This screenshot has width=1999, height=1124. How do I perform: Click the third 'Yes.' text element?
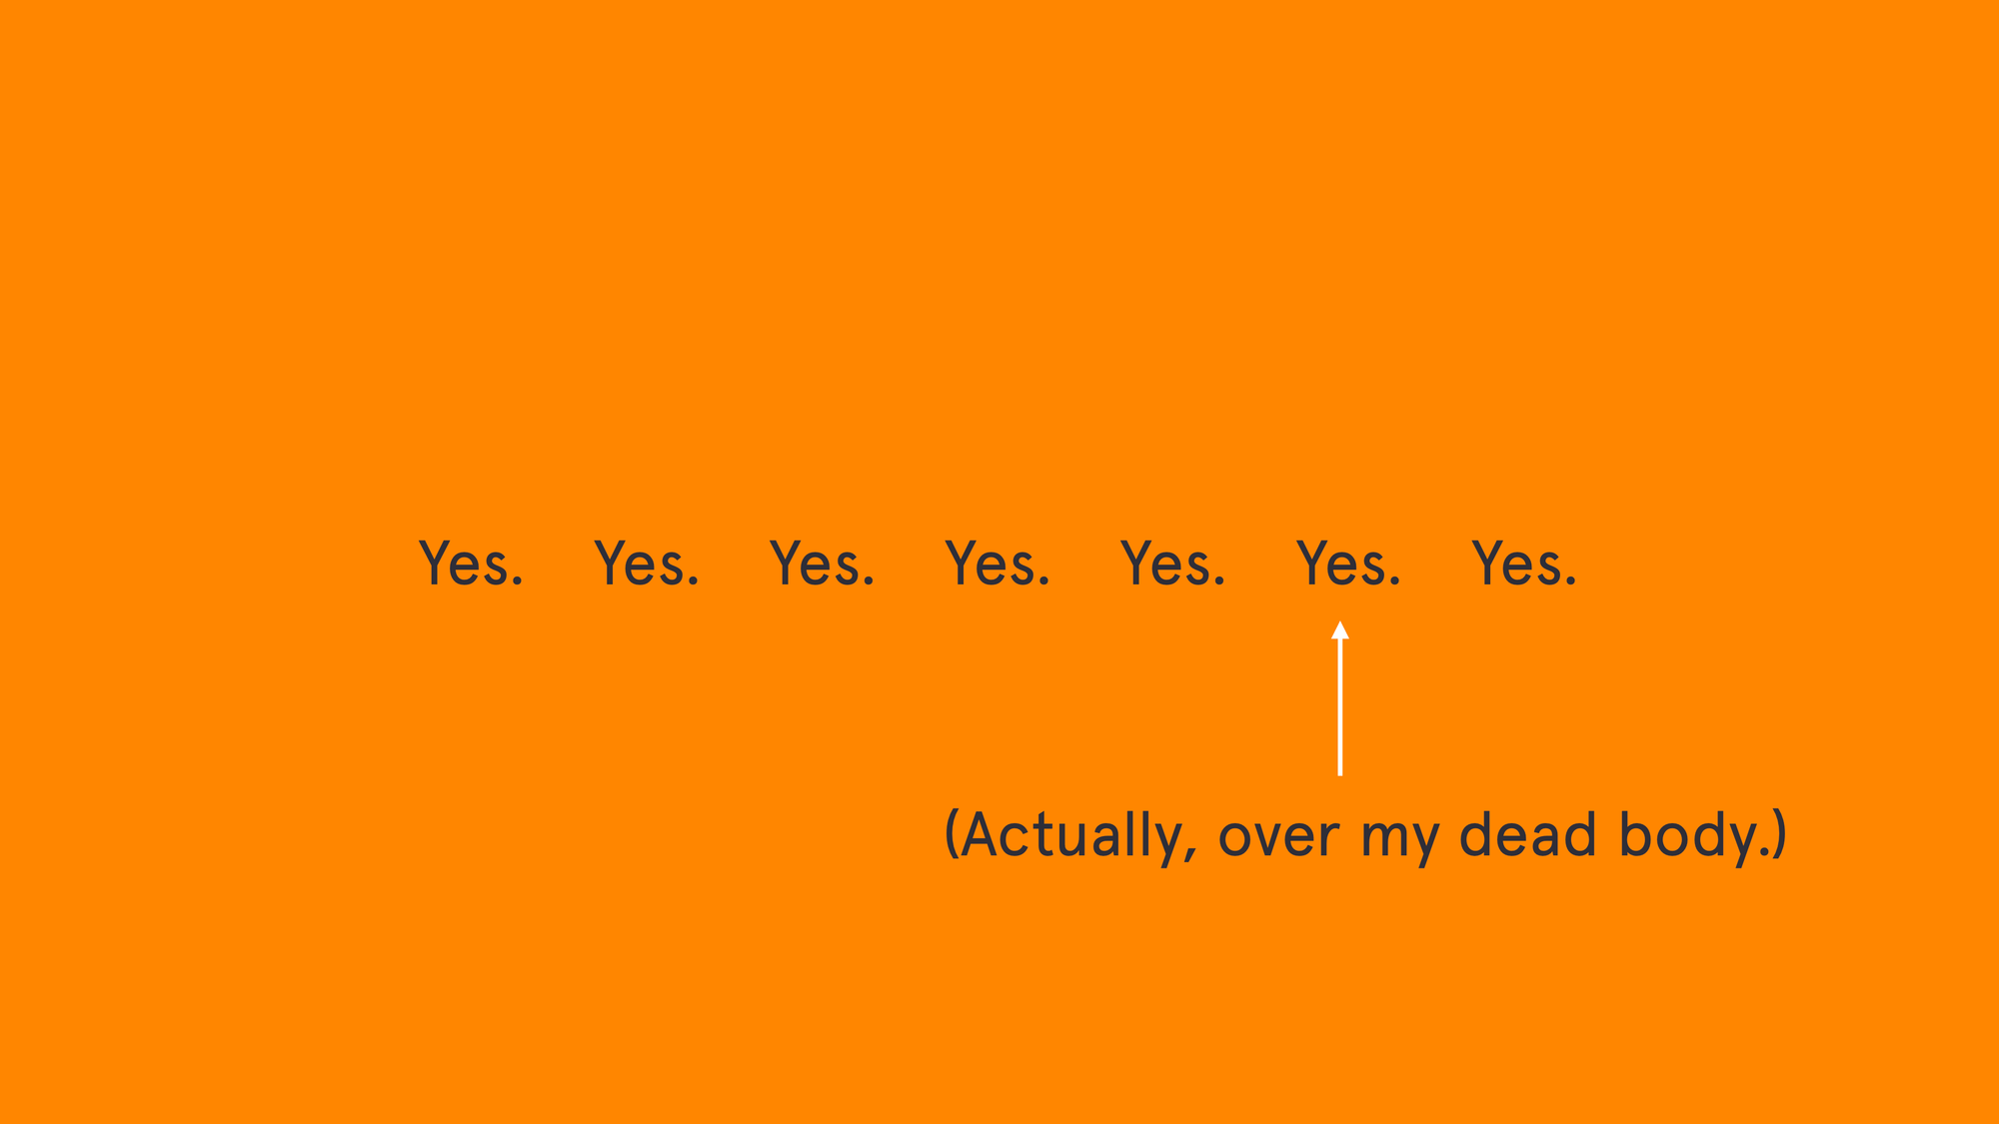click(x=819, y=562)
